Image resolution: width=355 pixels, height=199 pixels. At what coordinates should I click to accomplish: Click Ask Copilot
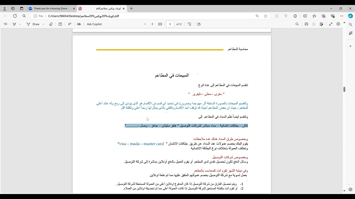(x=94, y=24)
